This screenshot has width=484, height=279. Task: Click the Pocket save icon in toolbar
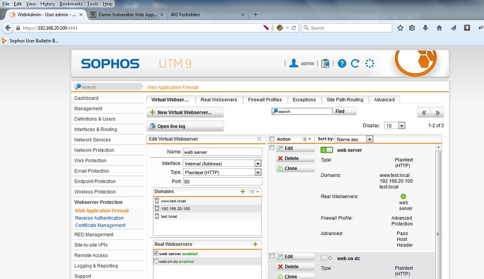[467, 28]
